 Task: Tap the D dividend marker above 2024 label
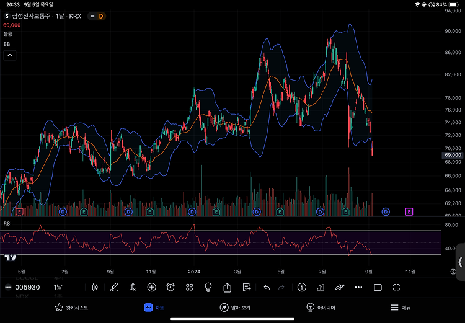pyautogui.click(x=192, y=212)
